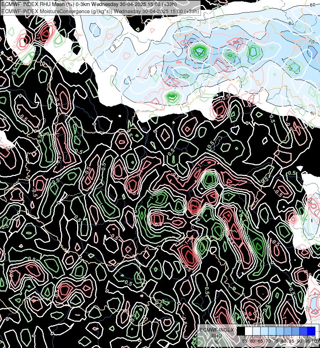Click the legend scale label 60
The height and width of the screenshot is (348, 320).
(252, 341)
